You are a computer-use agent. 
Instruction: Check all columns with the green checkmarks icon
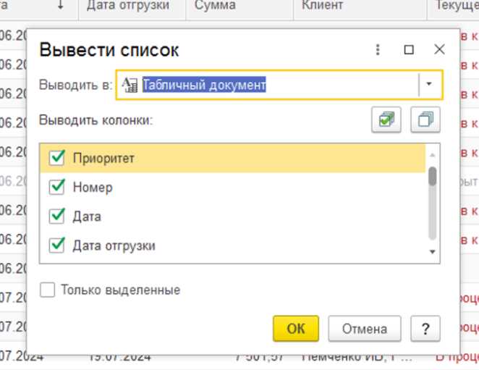(386, 119)
